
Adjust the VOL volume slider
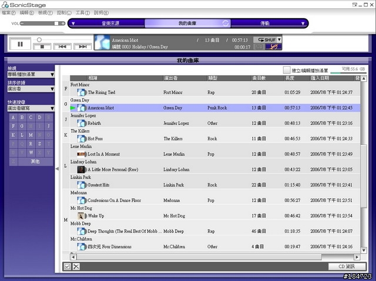click(42, 23)
